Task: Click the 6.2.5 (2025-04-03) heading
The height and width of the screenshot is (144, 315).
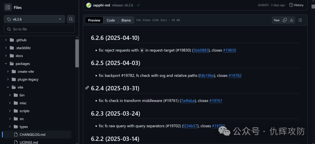Action: pyautogui.click(x=116, y=63)
